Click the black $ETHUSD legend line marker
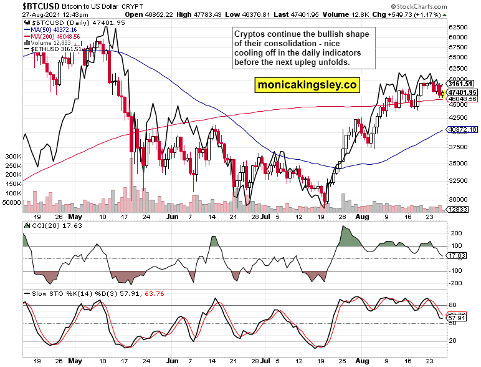The image size is (481, 367). [26, 50]
